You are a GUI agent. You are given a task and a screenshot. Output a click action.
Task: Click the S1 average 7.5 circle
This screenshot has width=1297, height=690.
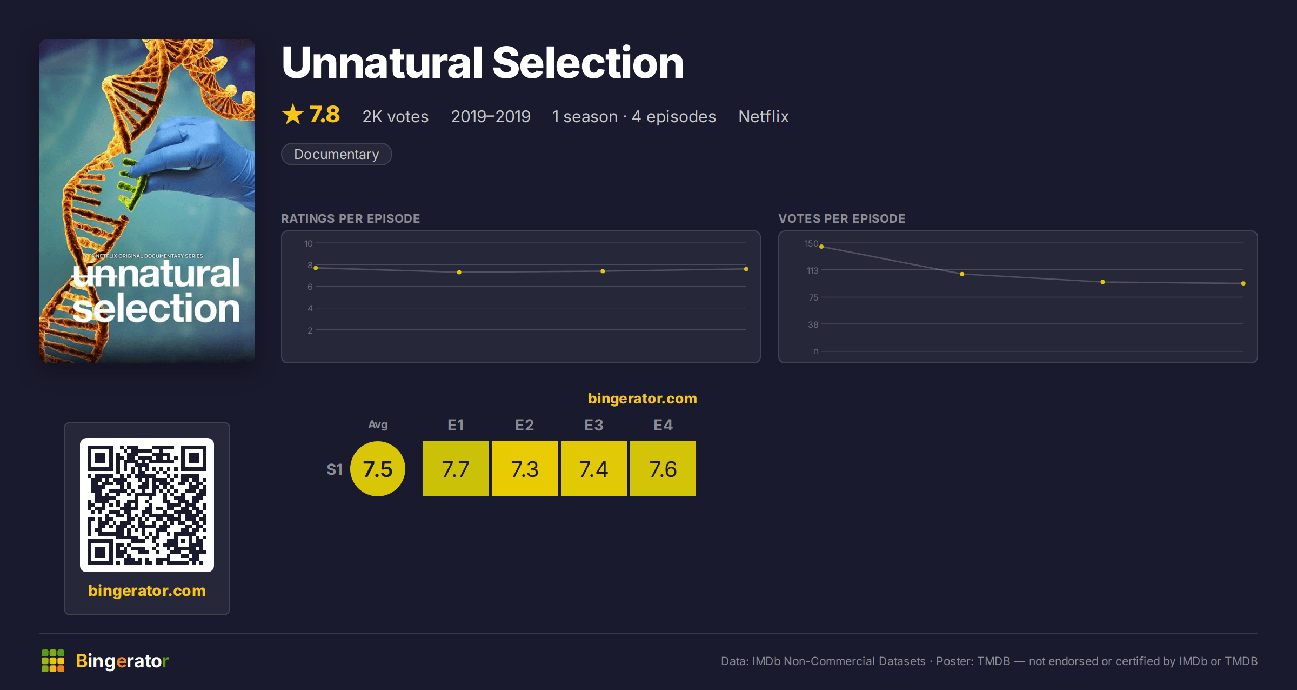(378, 469)
